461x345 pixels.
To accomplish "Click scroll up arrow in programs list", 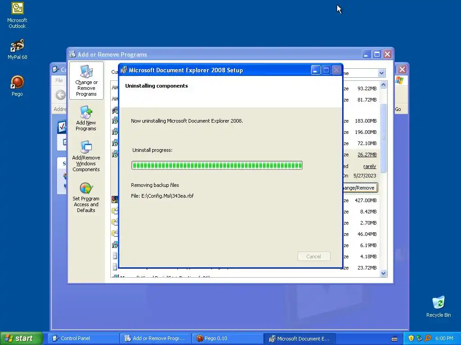I will 383,85.
